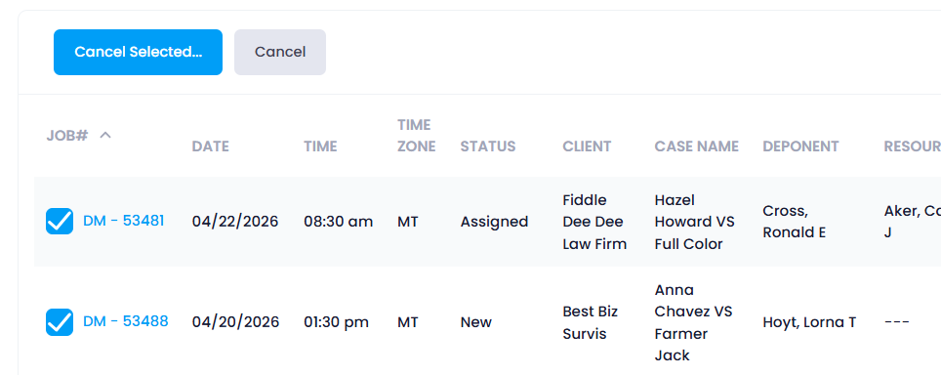
Task: Select the CASE NAME column header
Action: 697,146
